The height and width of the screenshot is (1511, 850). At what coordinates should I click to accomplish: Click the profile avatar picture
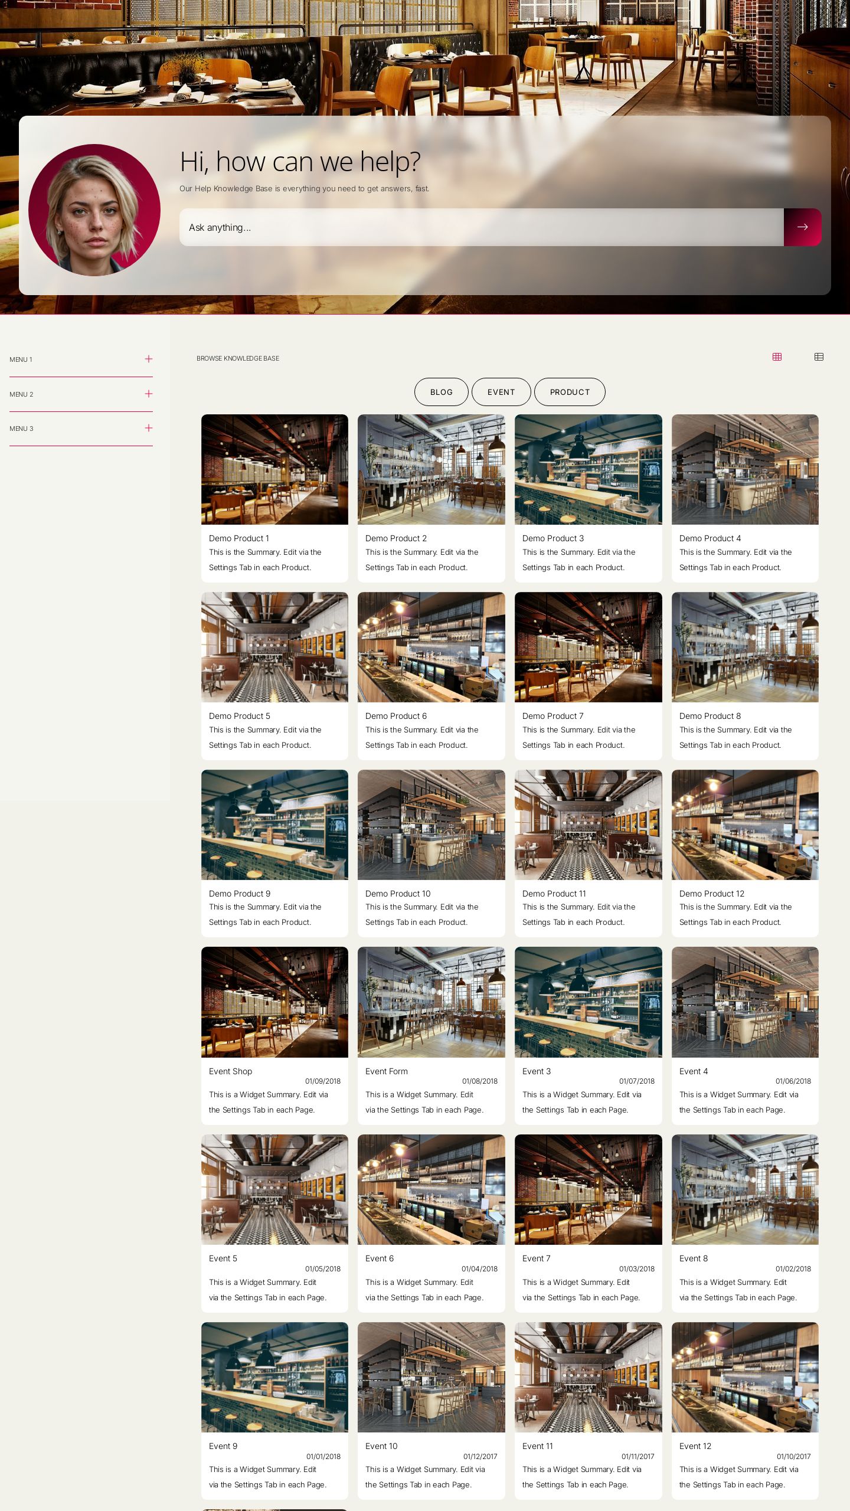tap(94, 210)
